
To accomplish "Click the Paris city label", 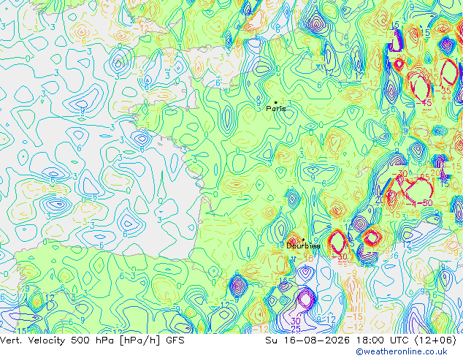I will point(276,109).
